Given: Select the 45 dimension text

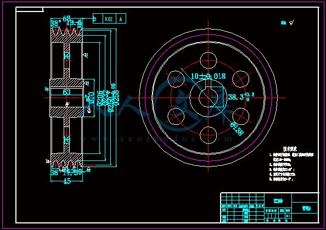Looking at the screenshot, I should tap(67, 181).
